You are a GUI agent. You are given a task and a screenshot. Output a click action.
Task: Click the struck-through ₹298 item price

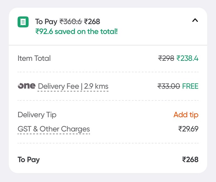tap(166, 58)
